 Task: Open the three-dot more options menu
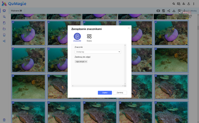click(194, 4)
